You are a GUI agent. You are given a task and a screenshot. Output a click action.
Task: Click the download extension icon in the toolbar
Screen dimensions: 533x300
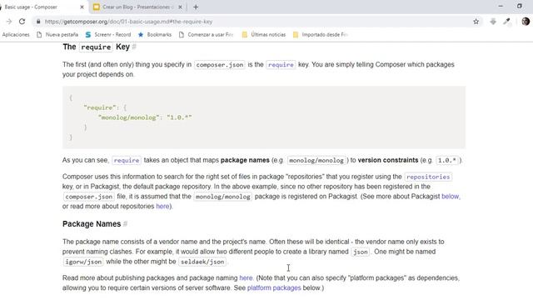coord(493,22)
